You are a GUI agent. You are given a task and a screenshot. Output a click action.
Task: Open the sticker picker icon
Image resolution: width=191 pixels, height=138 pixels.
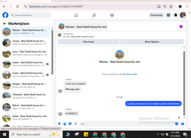tap(70, 123)
